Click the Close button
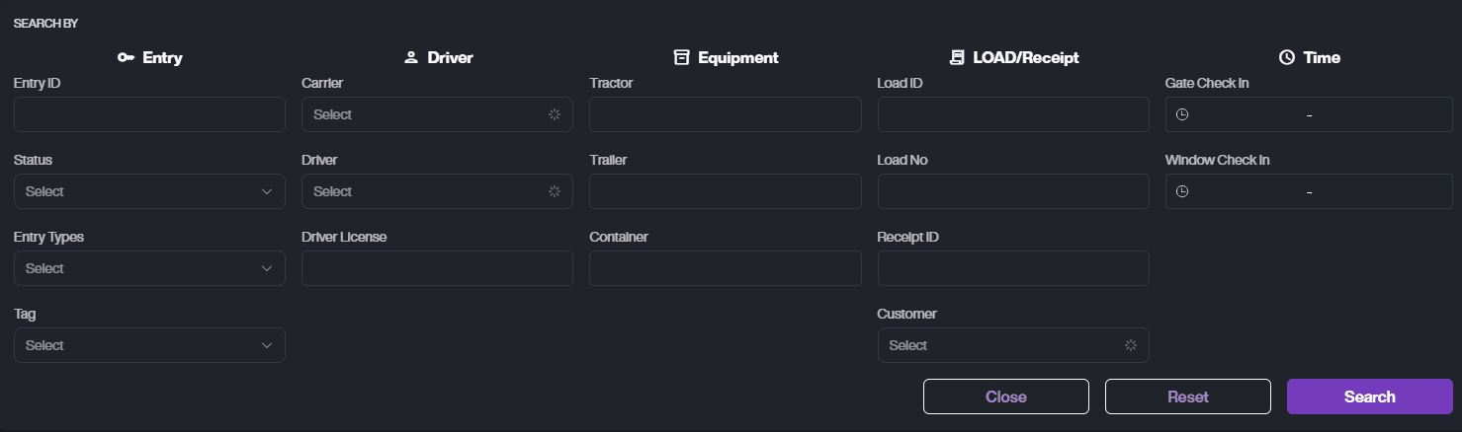 [1005, 396]
